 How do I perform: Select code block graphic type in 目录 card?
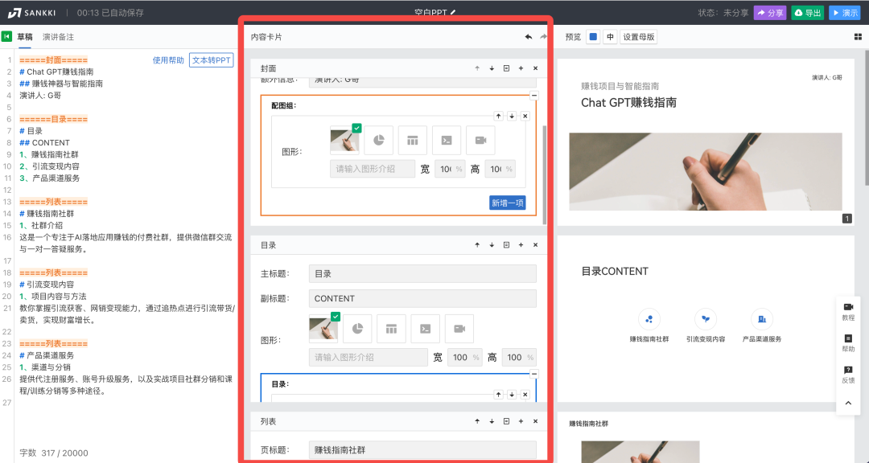tap(425, 329)
